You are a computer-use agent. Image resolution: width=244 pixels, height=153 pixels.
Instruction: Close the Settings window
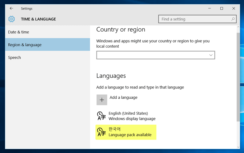tap(233, 8)
